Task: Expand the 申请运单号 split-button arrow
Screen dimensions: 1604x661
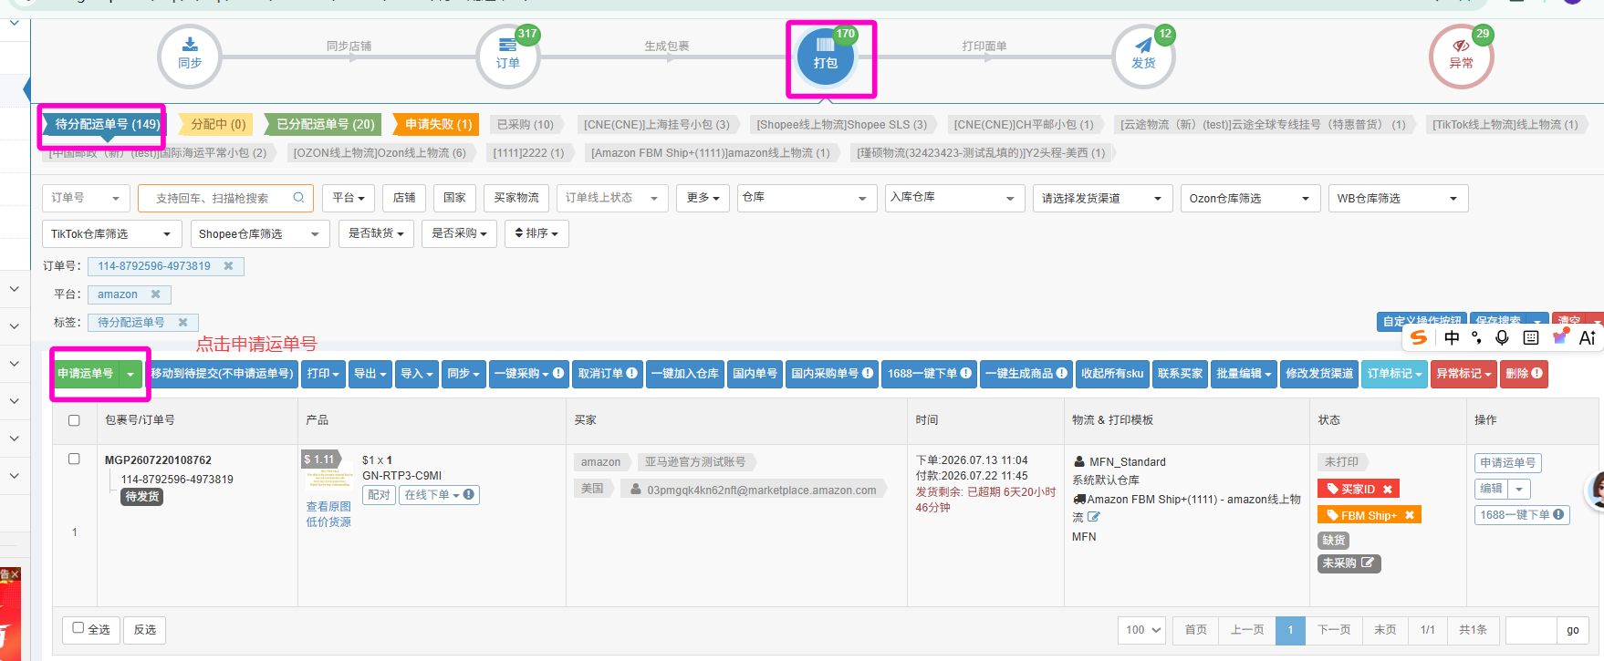Action: coord(131,374)
